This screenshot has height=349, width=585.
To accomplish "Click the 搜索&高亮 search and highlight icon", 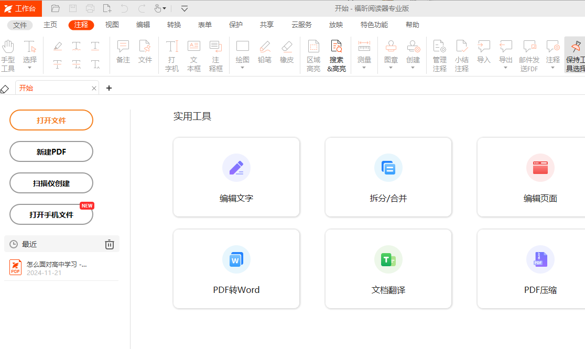I will click(337, 54).
